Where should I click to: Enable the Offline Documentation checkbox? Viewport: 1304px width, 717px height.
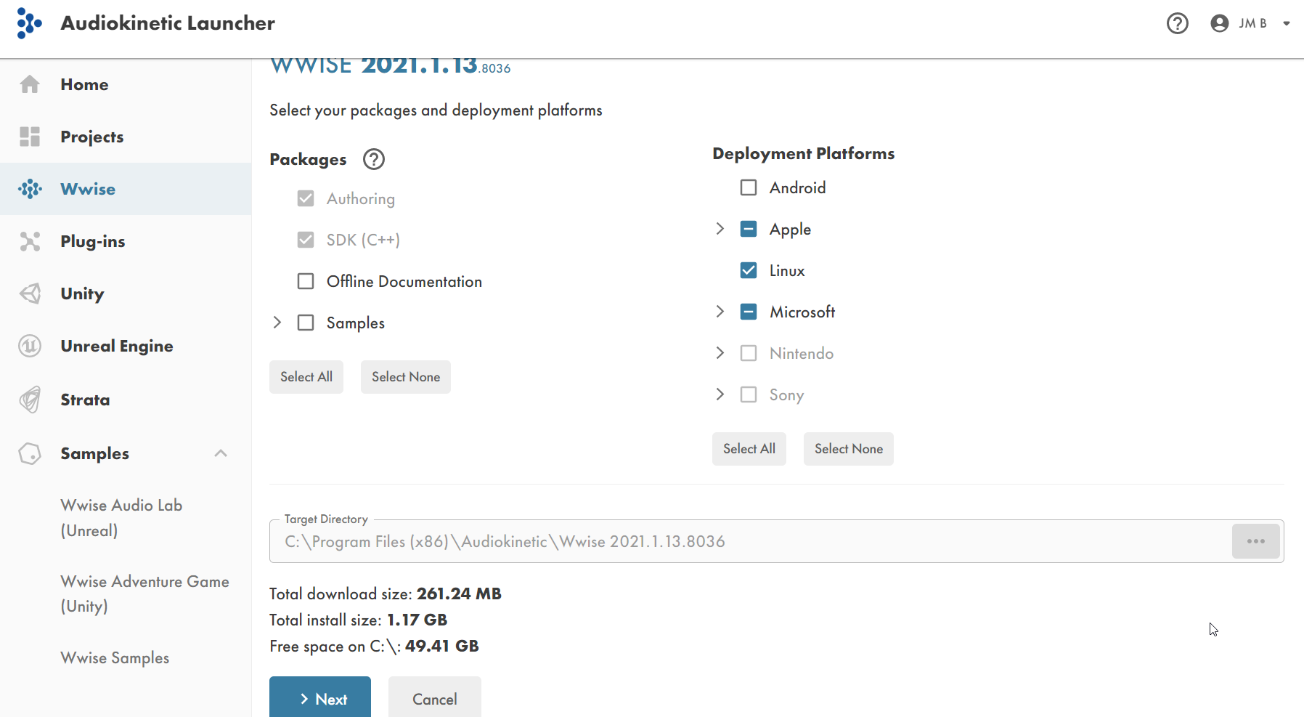[x=306, y=281]
